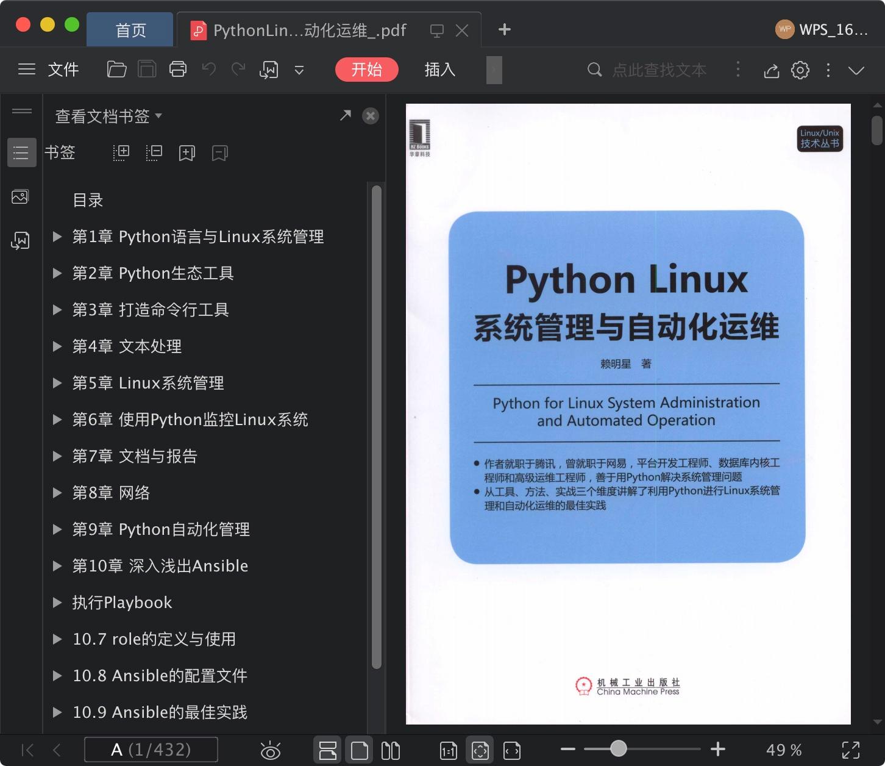Image resolution: width=885 pixels, height=766 pixels.
Task: Select the bookmarks list sidebar icon
Action: tap(21, 152)
